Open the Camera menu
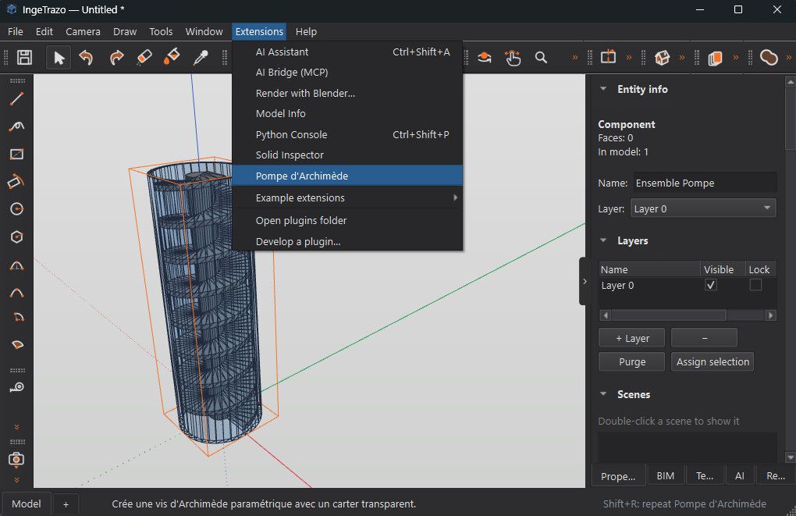 click(x=83, y=31)
